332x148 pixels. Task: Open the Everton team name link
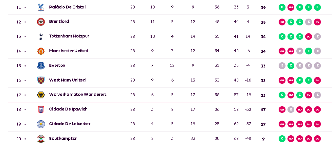point(57,66)
